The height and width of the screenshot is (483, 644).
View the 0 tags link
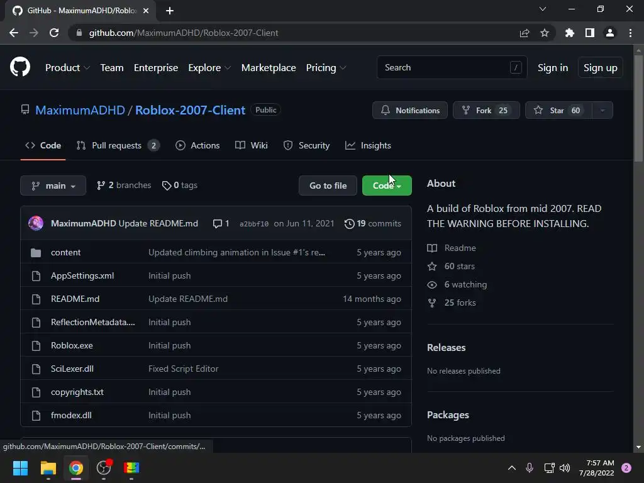[x=180, y=186]
